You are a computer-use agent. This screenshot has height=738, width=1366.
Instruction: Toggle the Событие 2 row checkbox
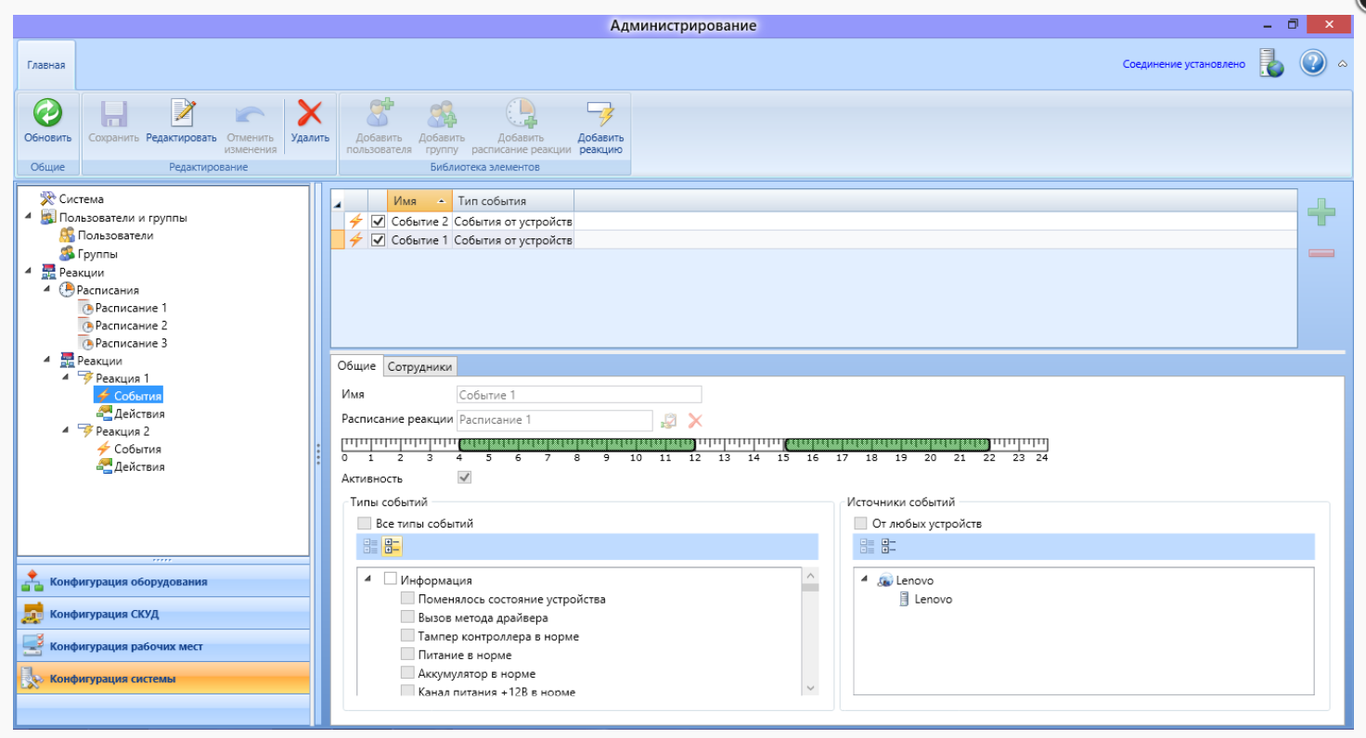[378, 222]
